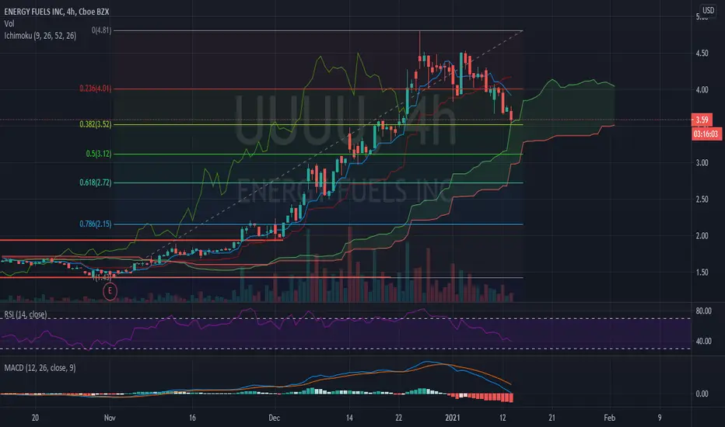Image resolution: width=725 pixels, height=427 pixels.
Task: Click the 2.50 price scale label
Action: point(702,200)
